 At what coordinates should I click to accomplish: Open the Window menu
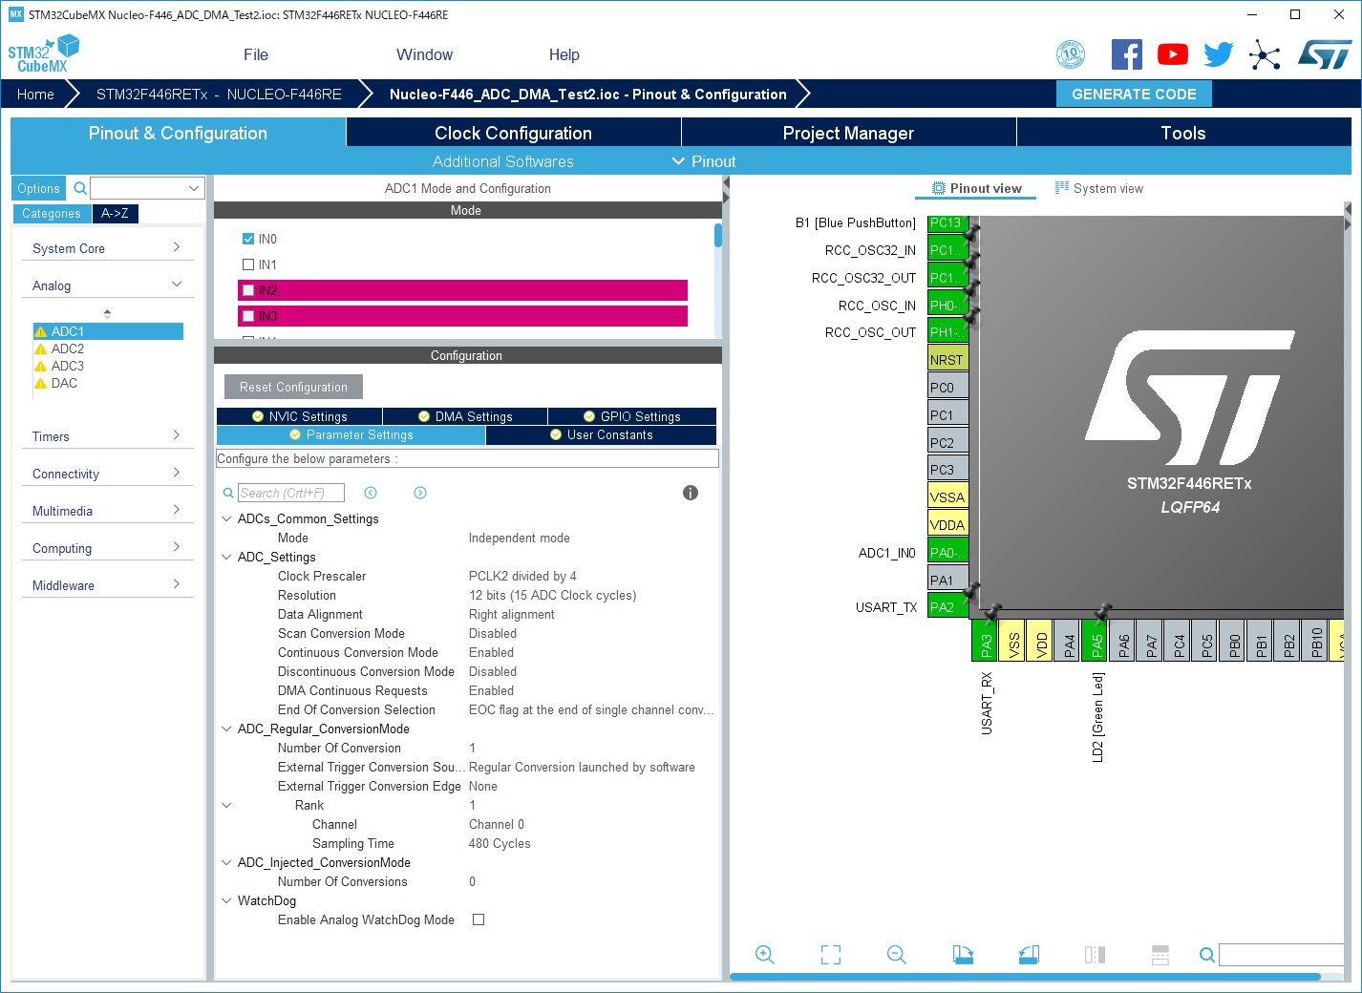[424, 54]
